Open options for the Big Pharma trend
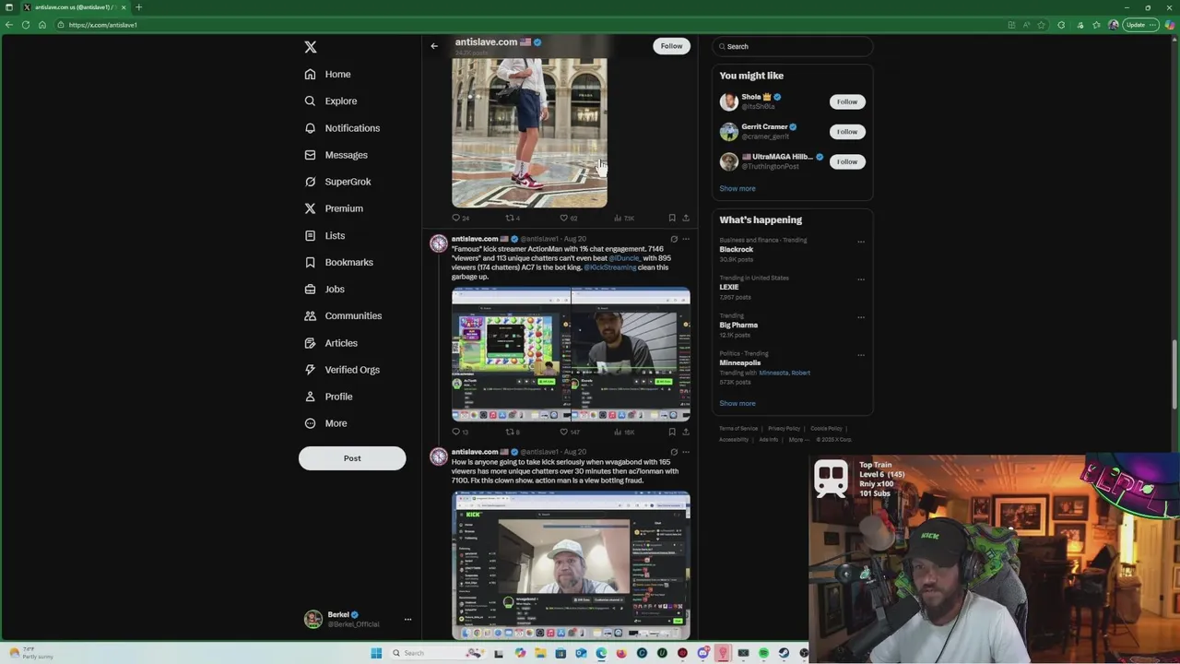The height and width of the screenshot is (664, 1180). (861, 317)
